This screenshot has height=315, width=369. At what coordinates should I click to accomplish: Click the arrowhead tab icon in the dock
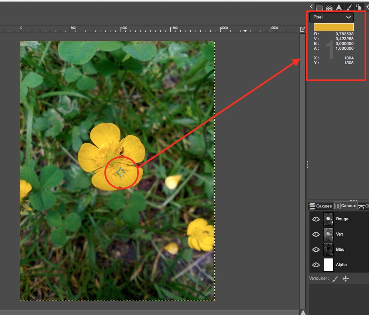339,7
